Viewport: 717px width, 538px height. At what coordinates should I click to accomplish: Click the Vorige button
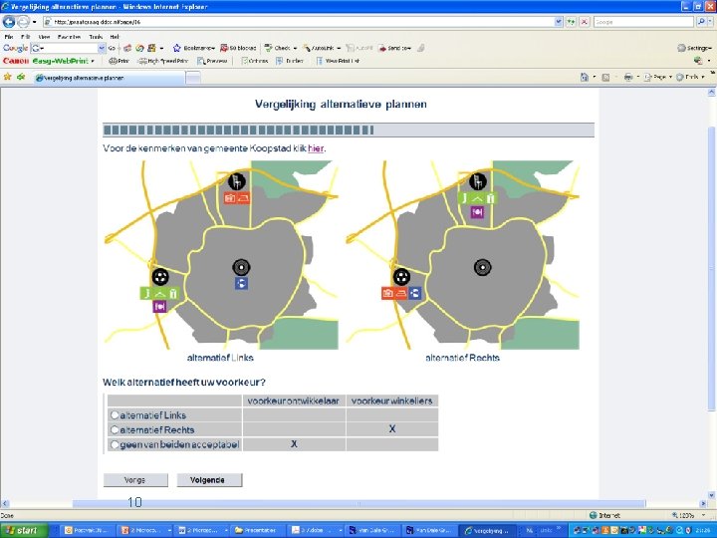point(135,480)
